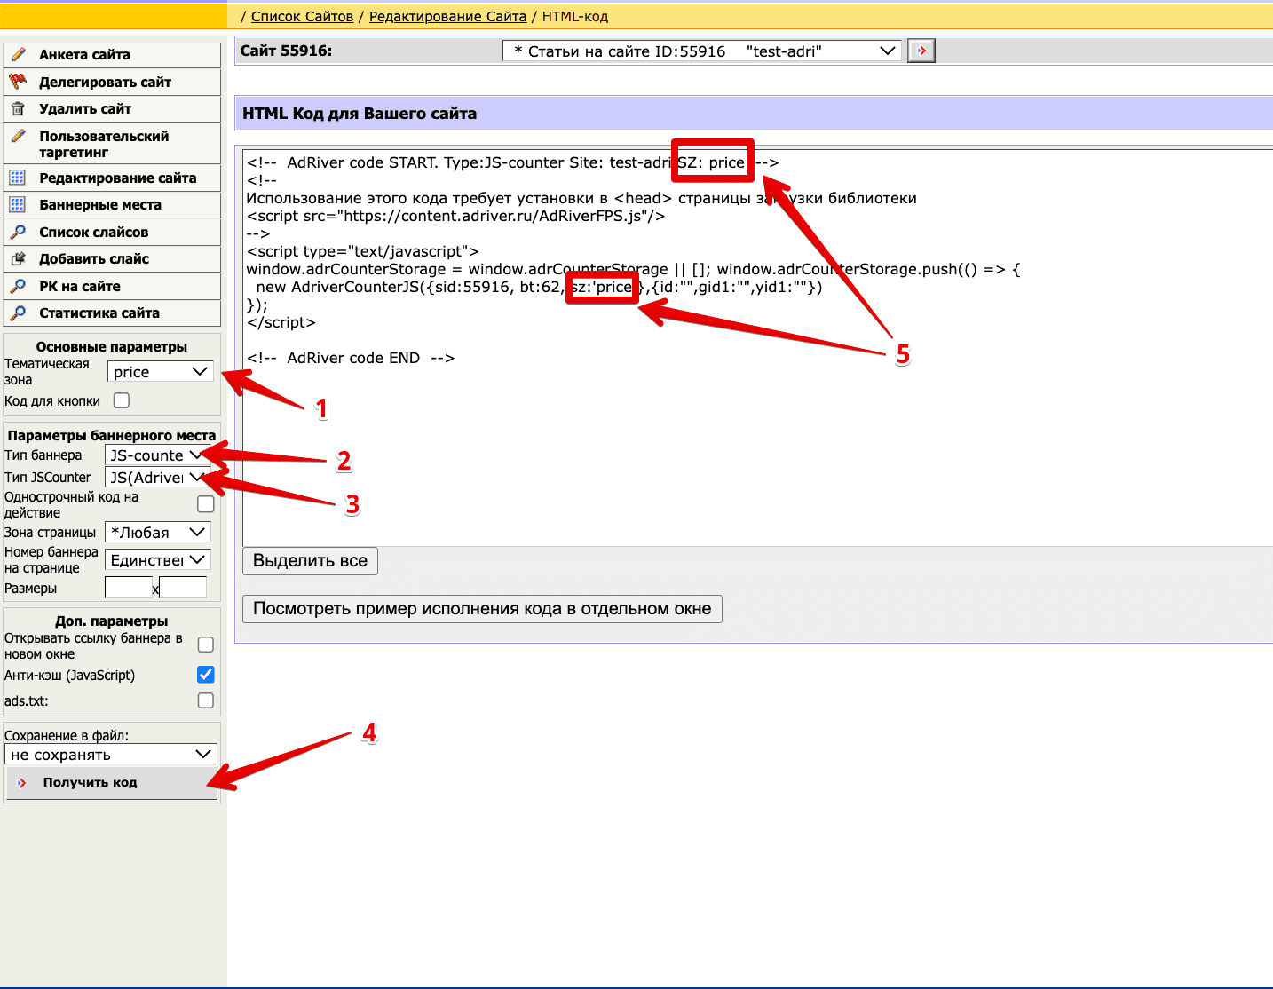1273x989 pixels.
Task: Select Удалить сайт in the sidebar
Action: [x=112, y=108]
